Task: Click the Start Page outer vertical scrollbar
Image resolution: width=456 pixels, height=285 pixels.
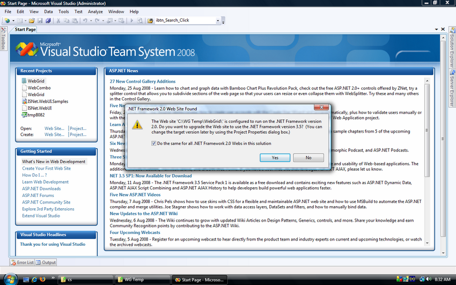Action: pos(443,145)
